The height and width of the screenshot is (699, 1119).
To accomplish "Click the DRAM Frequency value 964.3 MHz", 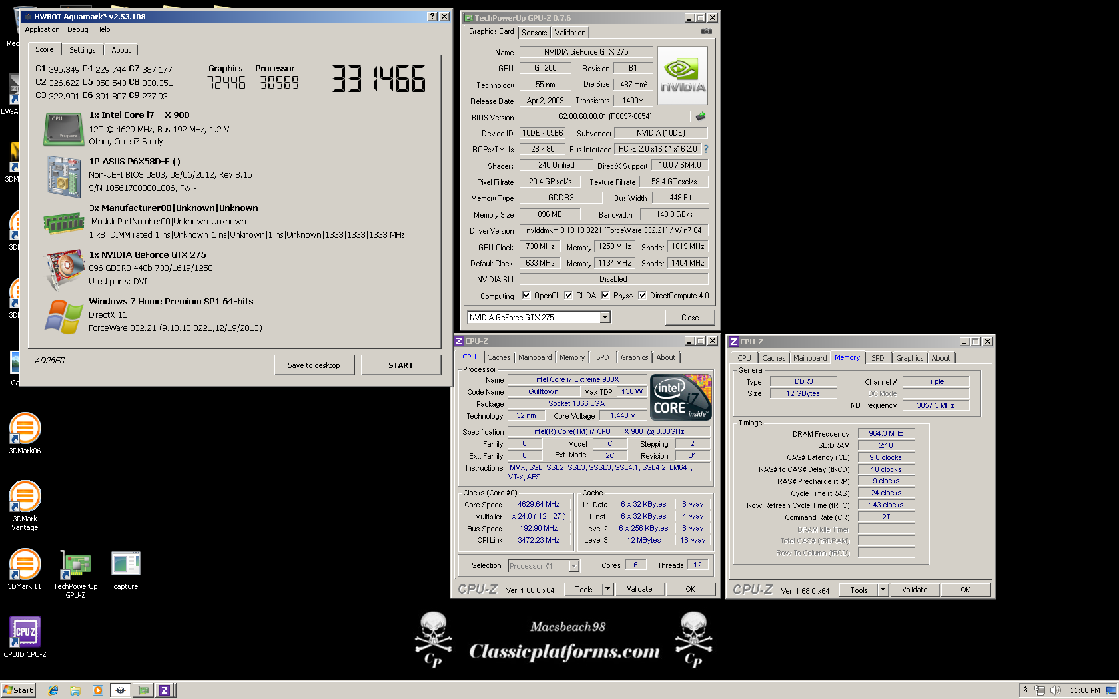I will pos(886,433).
